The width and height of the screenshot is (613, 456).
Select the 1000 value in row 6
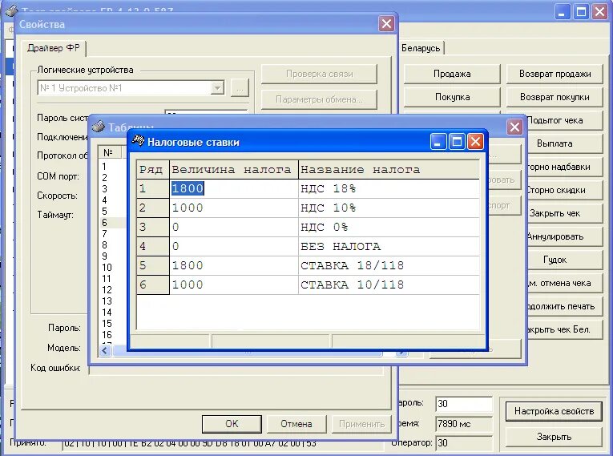[x=234, y=284]
